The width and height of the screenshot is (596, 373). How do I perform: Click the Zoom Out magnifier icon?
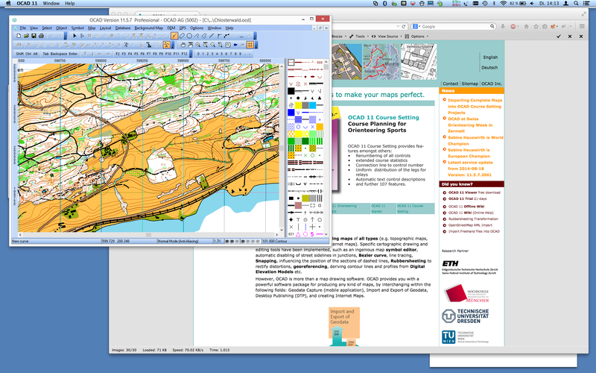pyautogui.click(x=213, y=45)
